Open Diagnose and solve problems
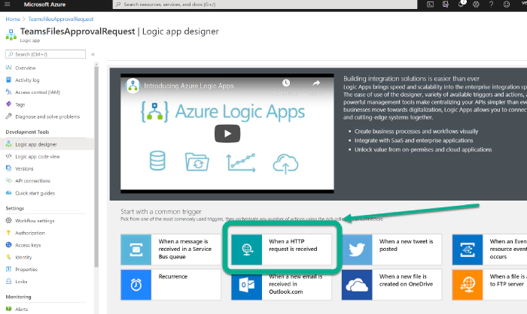Viewport: 527px width, 314px height. point(47,116)
